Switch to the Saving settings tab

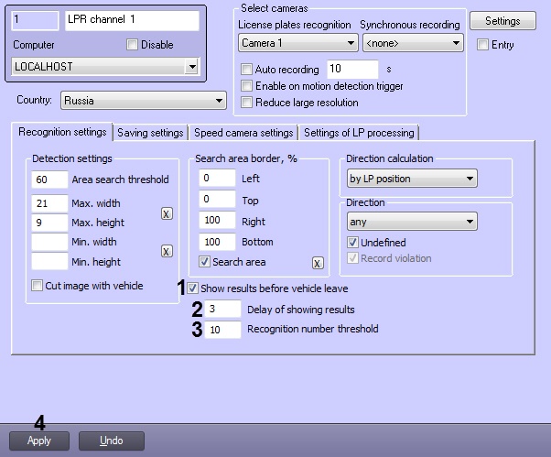coord(151,133)
